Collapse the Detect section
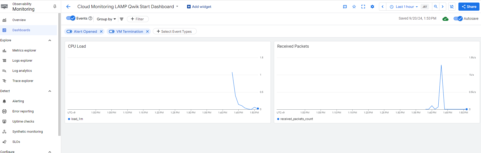Image resolution: width=481 pixels, height=153 pixels. tap(50, 91)
